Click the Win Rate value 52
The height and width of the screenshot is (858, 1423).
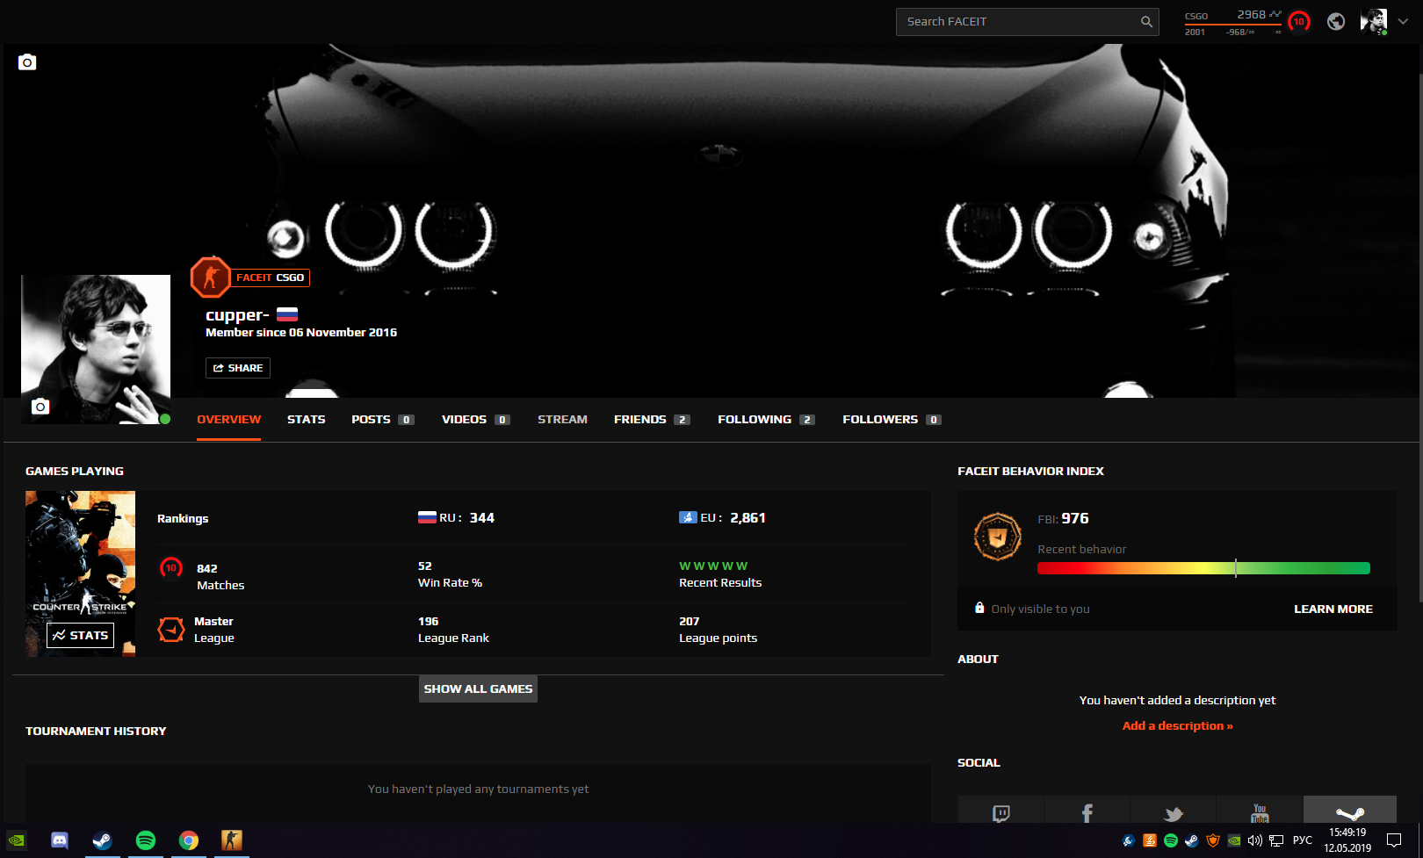[x=425, y=566]
